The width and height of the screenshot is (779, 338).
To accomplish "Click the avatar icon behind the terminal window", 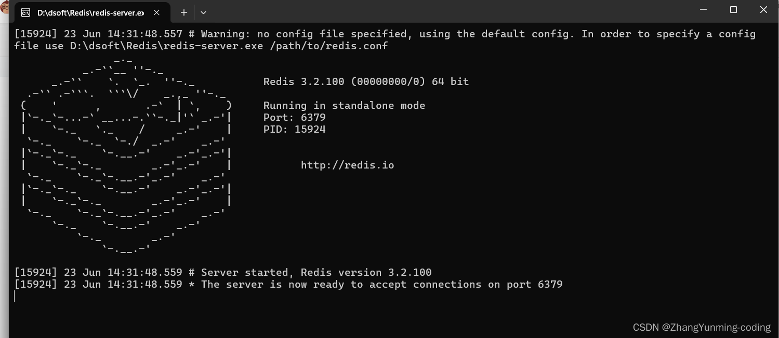I will (5, 7).
